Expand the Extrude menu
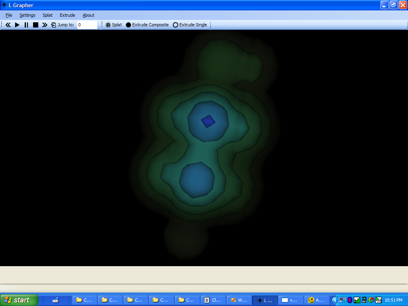Viewport: 408px width, 306px height. pyautogui.click(x=67, y=15)
